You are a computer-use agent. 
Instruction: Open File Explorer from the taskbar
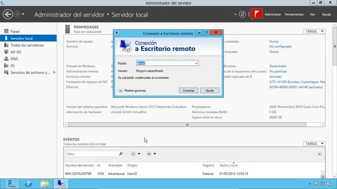pyautogui.click(x=44, y=184)
